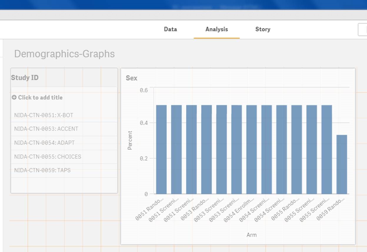Viewport: 367px width, 252px height.
Task: Go to the Story tab
Action: (x=263, y=29)
